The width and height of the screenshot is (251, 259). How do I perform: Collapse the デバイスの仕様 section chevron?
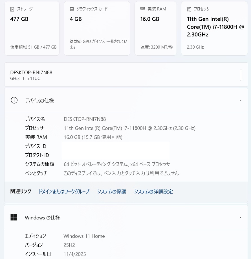[x=240, y=101]
